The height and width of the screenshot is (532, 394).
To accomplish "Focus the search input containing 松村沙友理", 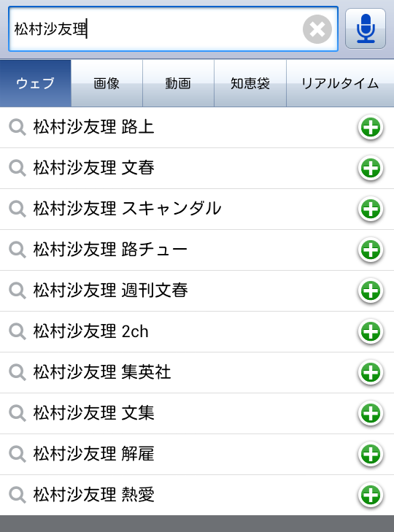I will pyautogui.click(x=155, y=29).
